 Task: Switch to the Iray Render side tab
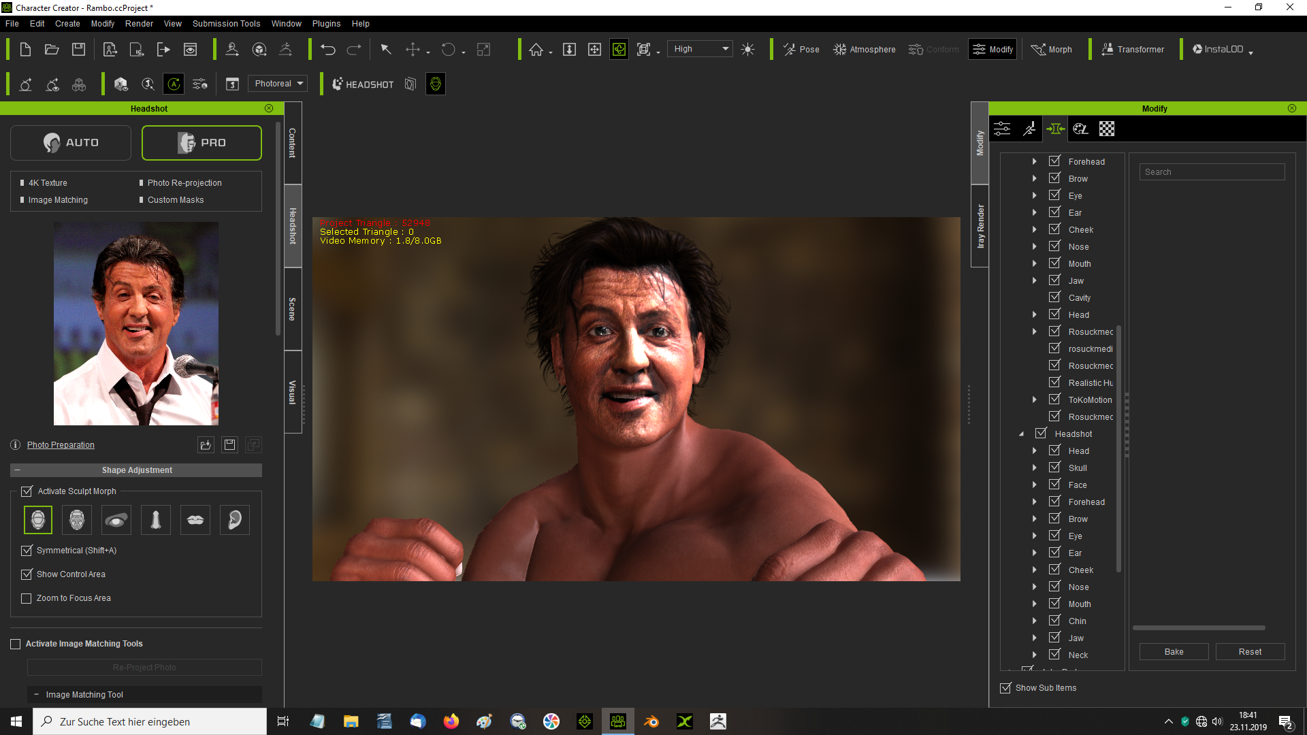click(980, 226)
